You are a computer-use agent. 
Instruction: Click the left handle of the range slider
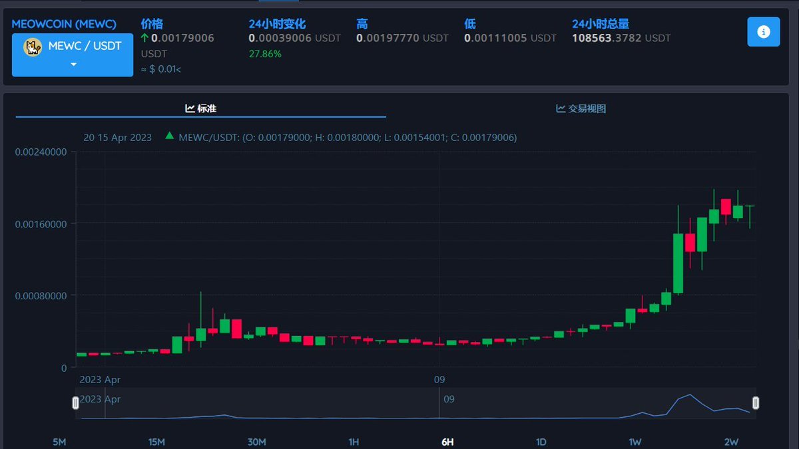pos(75,402)
